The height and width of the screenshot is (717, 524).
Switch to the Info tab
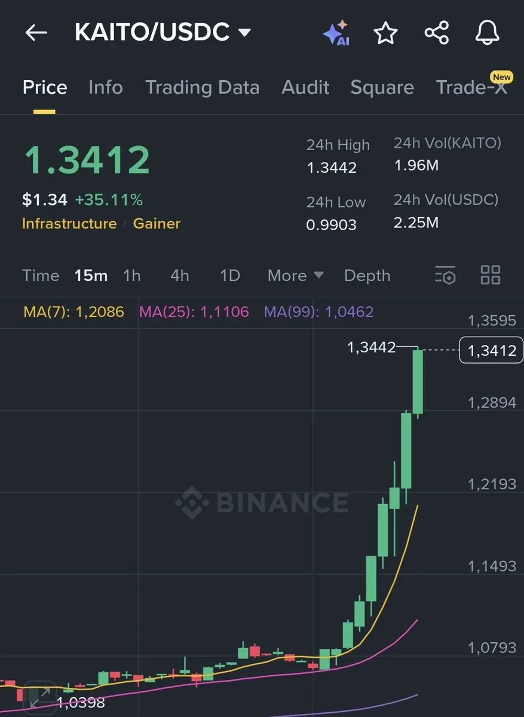coord(105,87)
